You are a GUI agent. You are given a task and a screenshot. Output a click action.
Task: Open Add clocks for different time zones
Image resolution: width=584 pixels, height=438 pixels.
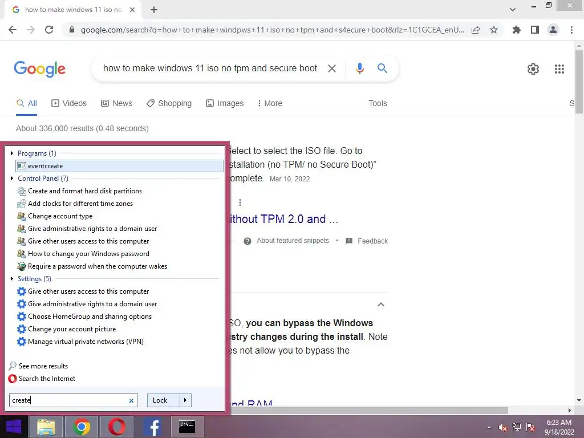[x=75, y=204]
